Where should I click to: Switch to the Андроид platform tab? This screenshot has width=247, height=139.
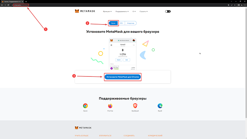(131, 23)
